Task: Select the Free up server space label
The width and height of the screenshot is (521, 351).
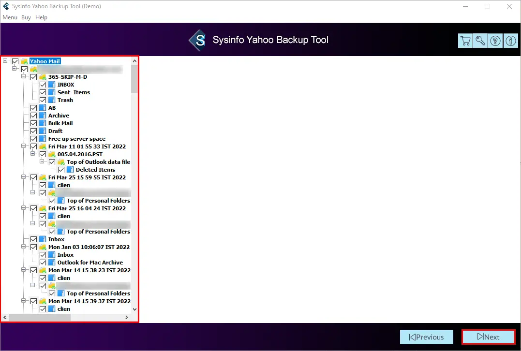Action: (x=77, y=139)
